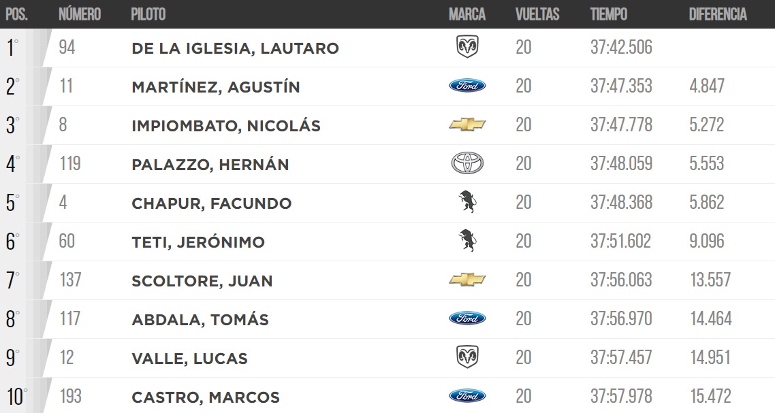The image size is (775, 413).
Task: Click the VUELTAS column header
Action: (x=537, y=14)
